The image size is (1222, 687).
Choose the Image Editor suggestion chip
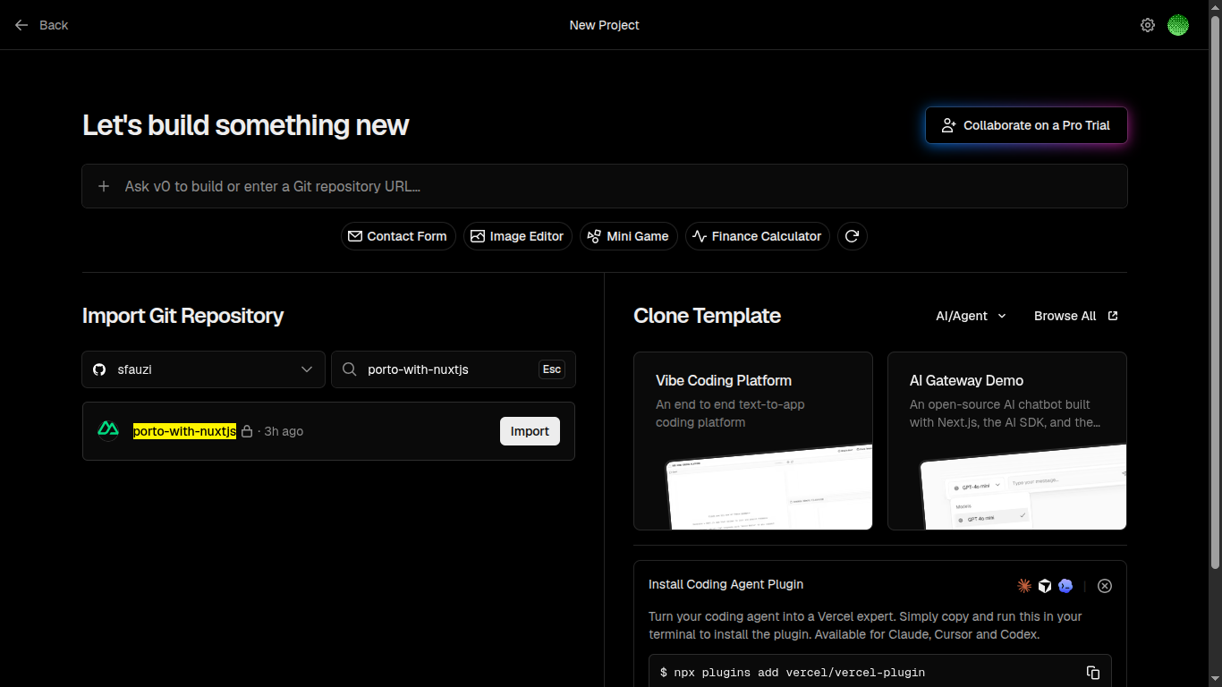click(518, 236)
